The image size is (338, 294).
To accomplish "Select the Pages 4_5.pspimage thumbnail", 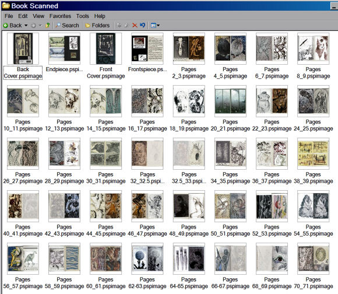I will pyautogui.click(x=230, y=48).
